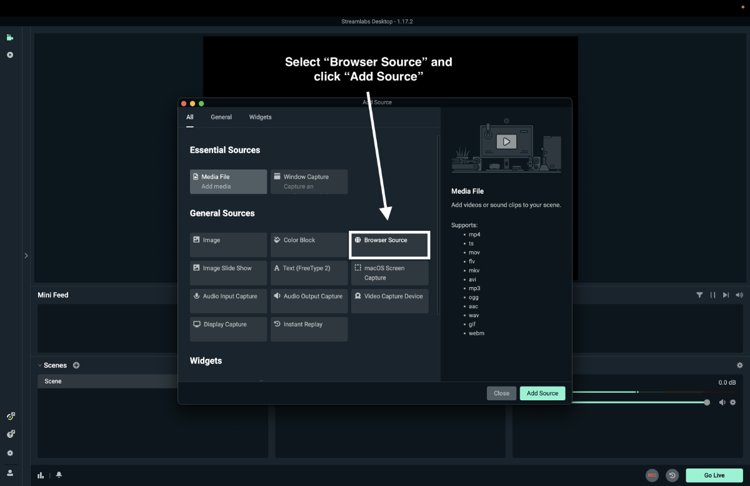Select the Video Capture Device source
Image resolution: width=750 pixels, height=486 pixels.
(389, 301)
